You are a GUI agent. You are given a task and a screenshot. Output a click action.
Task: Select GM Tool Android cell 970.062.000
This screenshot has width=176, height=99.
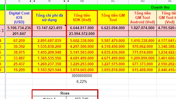[x=143, y=46]
